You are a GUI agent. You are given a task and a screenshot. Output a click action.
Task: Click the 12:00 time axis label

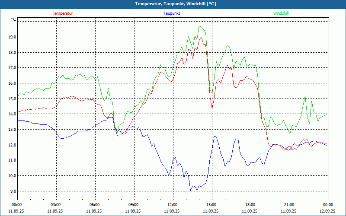click(172, 205)
